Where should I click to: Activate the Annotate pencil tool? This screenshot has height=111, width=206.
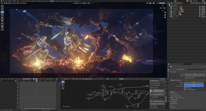tap(2, 23)
